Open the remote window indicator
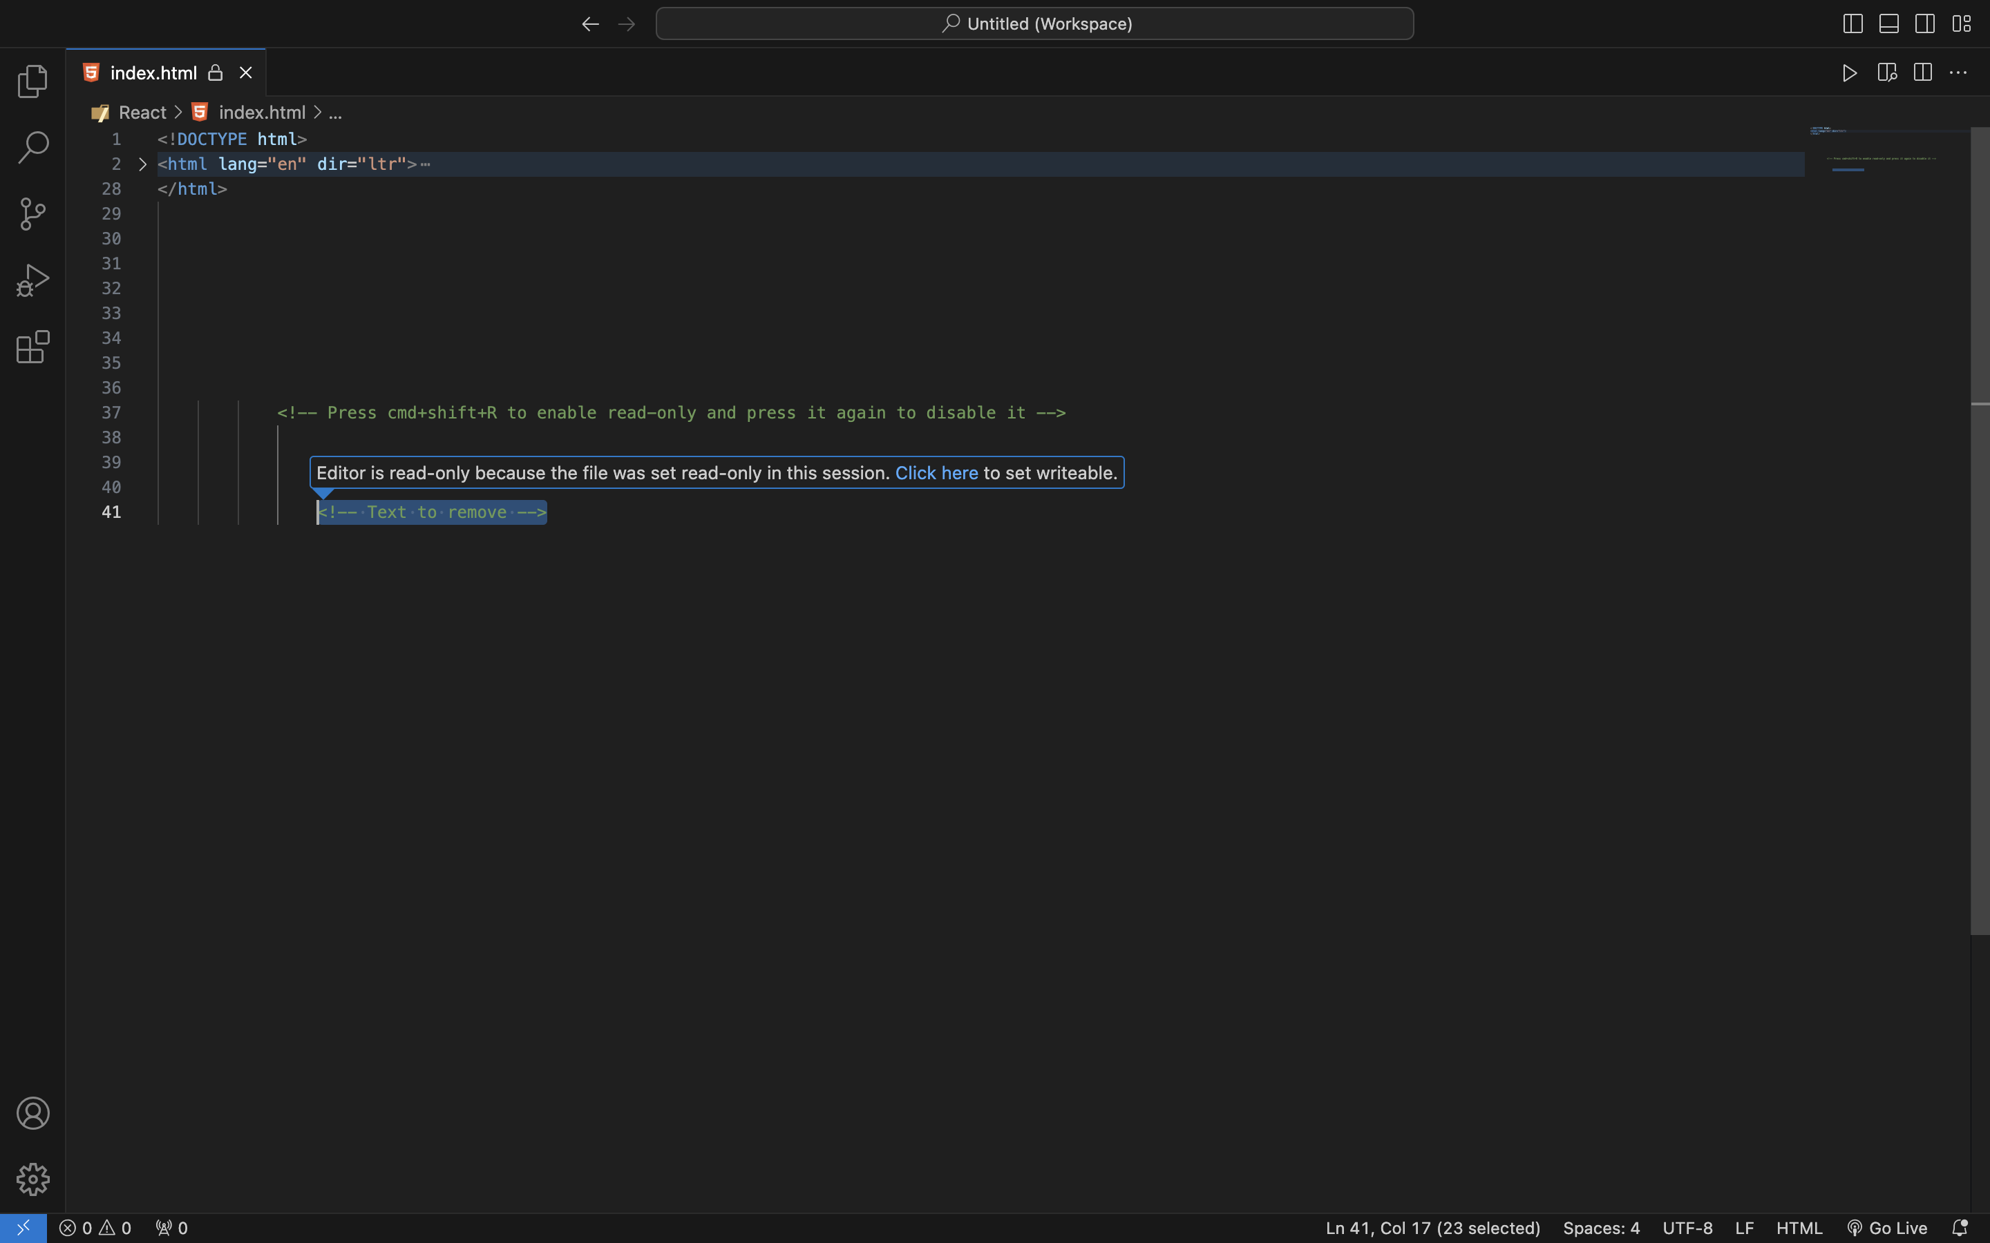This screenshot has width=1990, height=1243. pyautogui.click(x=23, y=1227)
